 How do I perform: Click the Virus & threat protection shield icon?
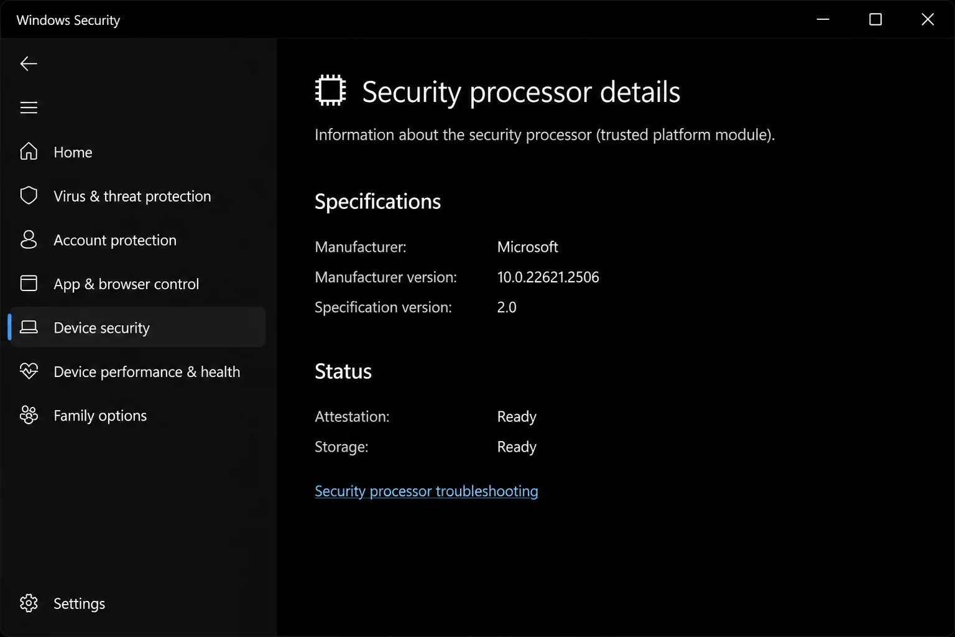pyautogui.click(x=29, y=195)
